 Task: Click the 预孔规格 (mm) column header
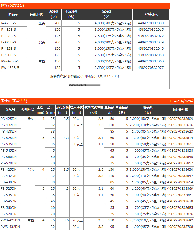[x=63, y=110]
